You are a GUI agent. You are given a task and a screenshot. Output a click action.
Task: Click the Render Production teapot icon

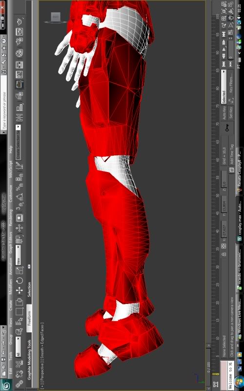click(19, 22)
